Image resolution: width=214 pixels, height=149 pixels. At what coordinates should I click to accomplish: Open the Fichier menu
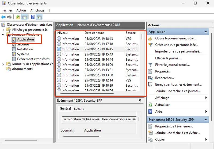pyautogui.click(x=7, y=10)
